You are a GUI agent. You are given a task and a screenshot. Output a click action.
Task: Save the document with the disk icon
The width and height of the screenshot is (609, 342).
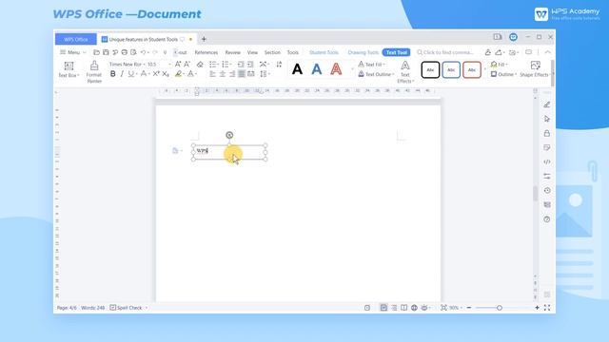(x=106, y=52)
